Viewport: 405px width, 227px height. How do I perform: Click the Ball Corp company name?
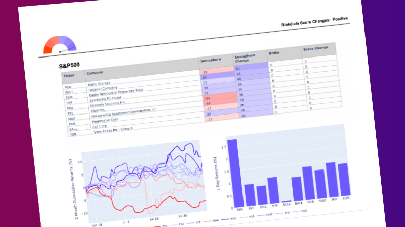coord(99,127)
